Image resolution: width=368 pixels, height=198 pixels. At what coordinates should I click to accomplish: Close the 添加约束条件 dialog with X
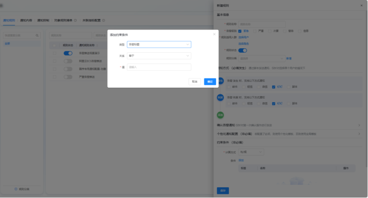(x=215, y=34)
